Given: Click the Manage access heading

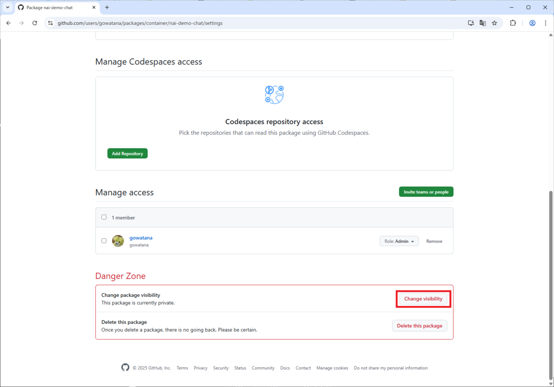Looking at the screenshot, I should click(125, 192).
